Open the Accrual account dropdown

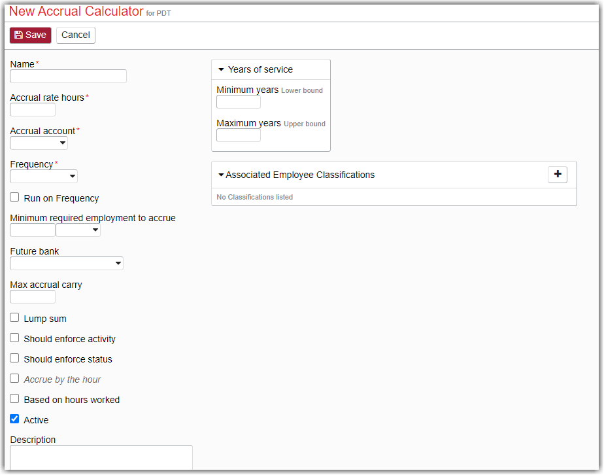(39, 143)
